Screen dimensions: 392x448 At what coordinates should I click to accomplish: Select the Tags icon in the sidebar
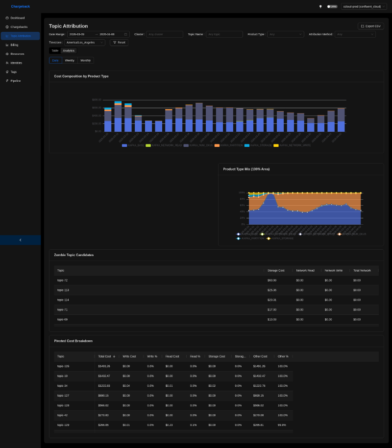pyautogui.click(x=7, y=71)
